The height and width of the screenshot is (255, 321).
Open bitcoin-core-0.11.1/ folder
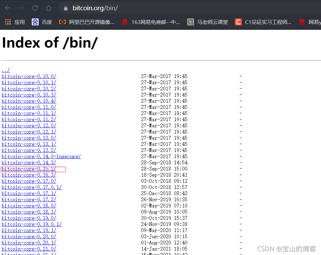[29, 113]
